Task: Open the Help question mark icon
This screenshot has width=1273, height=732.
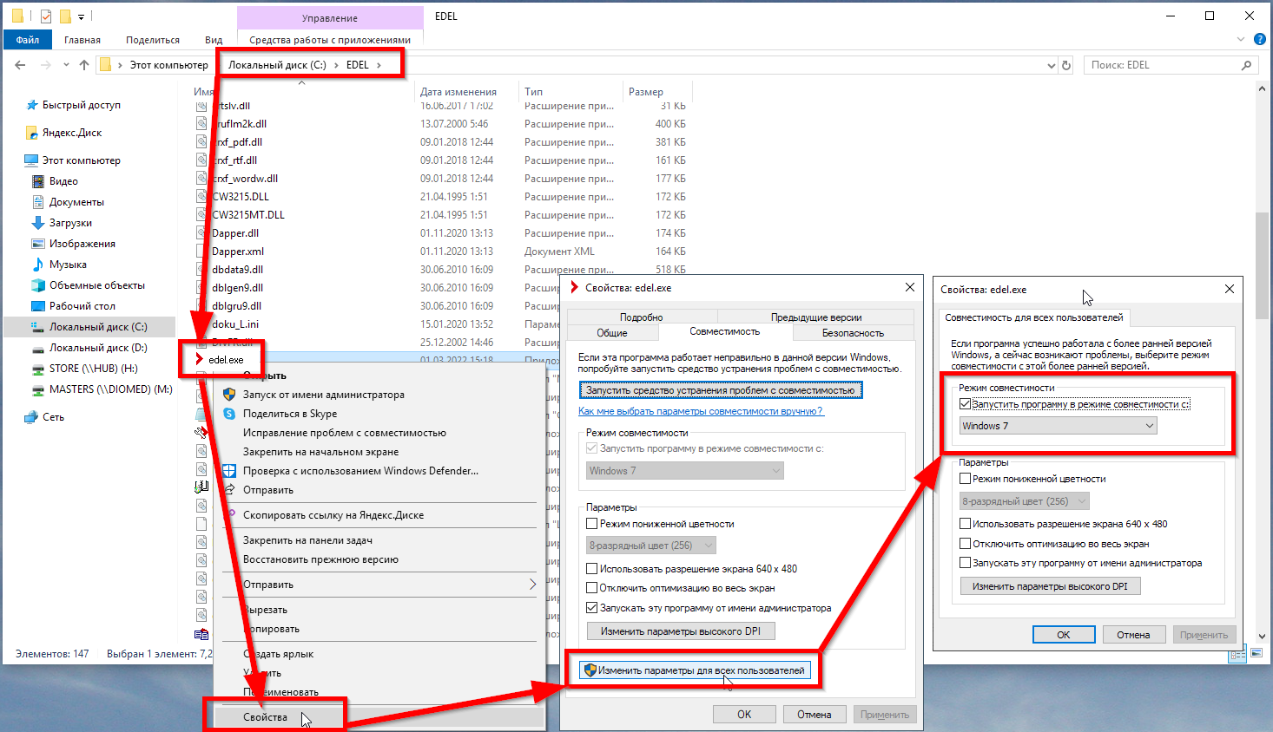Action: click(x=1259, y=40)
